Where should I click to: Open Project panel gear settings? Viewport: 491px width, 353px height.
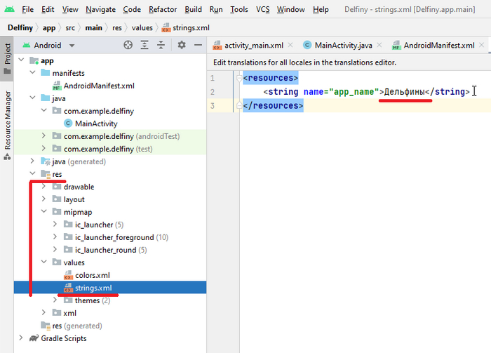click(181, 45)
